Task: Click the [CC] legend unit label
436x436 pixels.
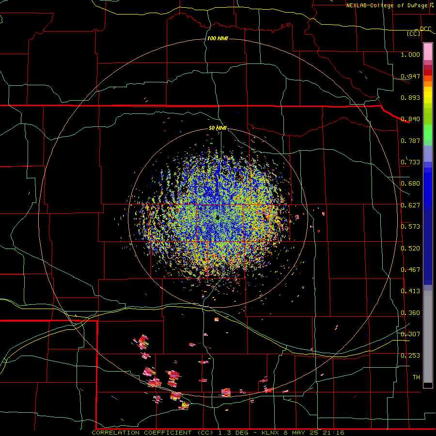Action: (x=414, y=33)
